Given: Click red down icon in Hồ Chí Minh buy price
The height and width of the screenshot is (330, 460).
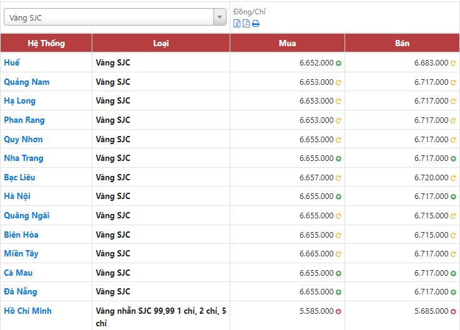Looking at the screenshot, I should click(338, 311).
